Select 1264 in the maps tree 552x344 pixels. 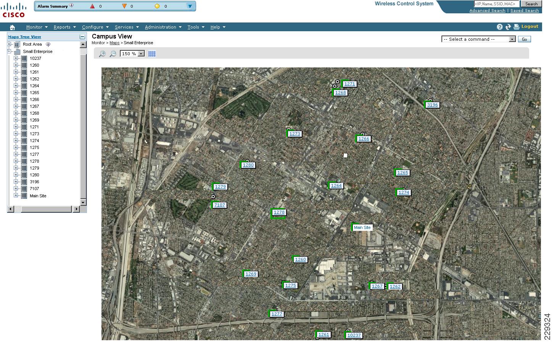click(x=34, y=86)
